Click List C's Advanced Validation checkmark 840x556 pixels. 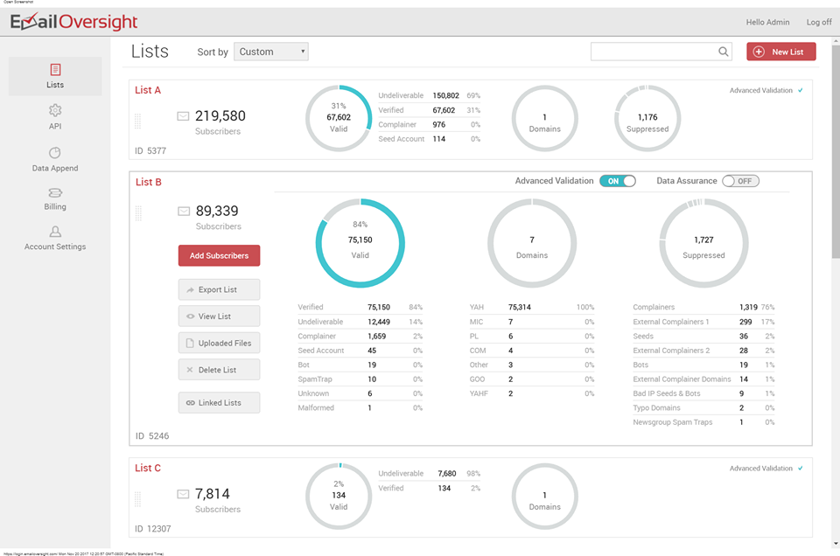[x=801, y=469]
